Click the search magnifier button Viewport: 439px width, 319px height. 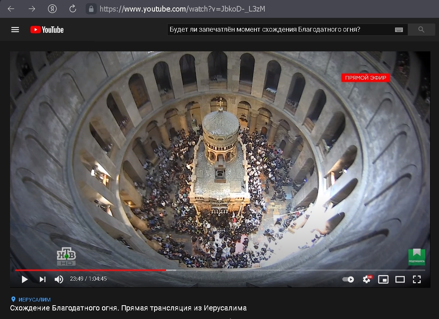421,30
